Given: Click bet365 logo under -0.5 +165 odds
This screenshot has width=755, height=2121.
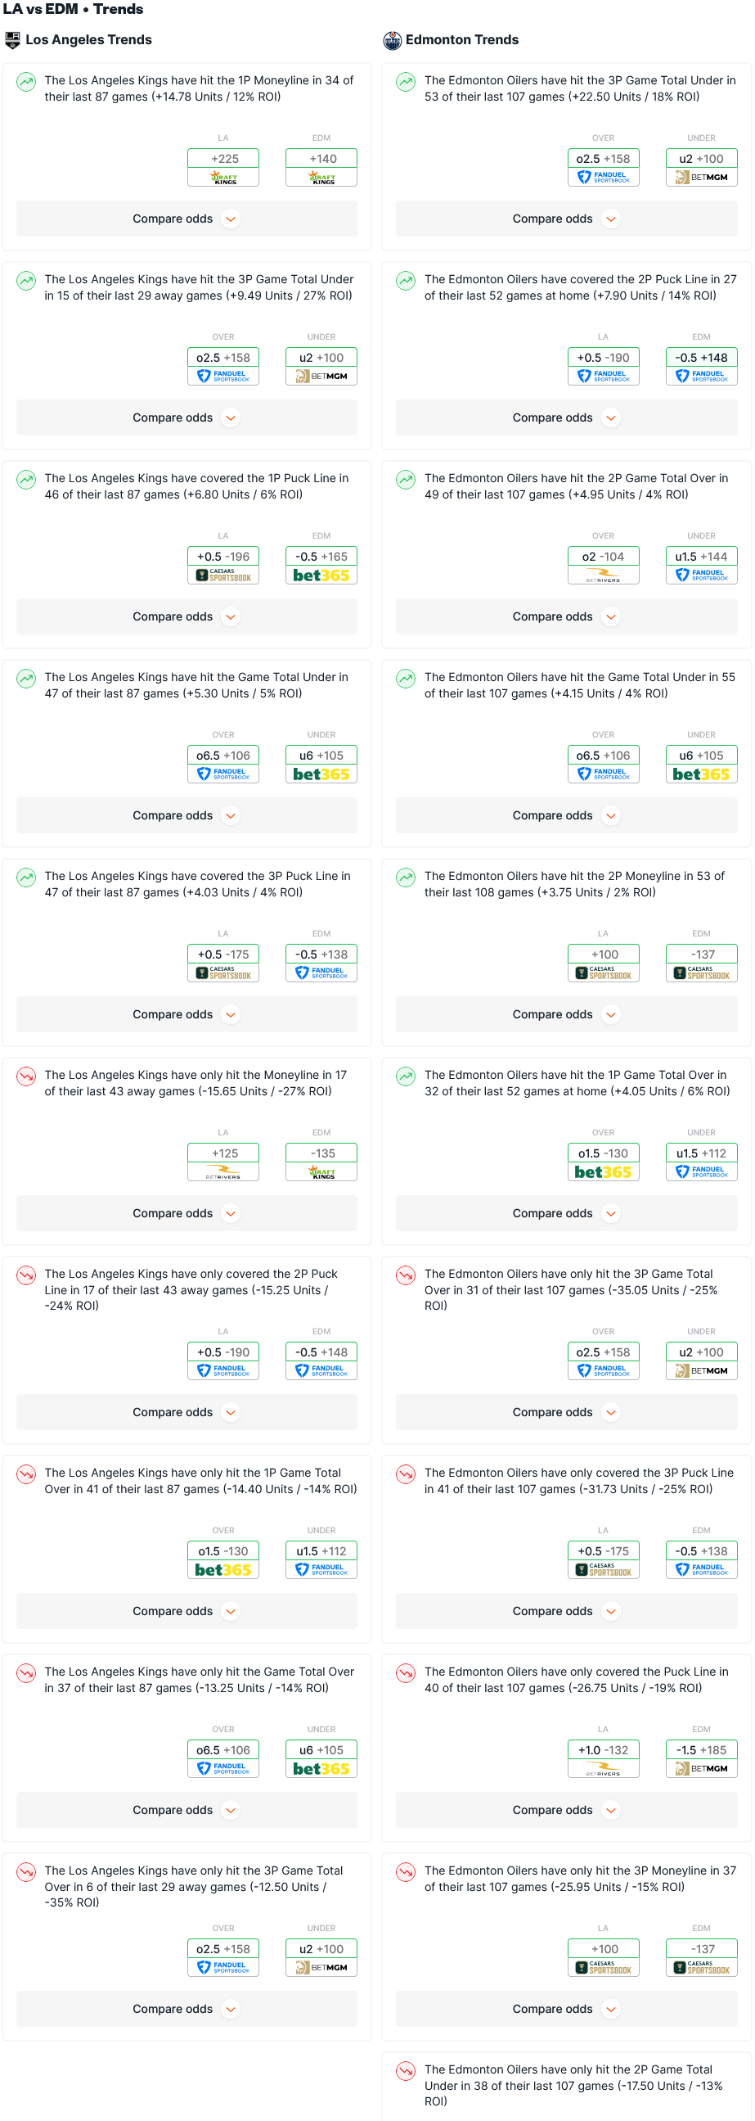Looking at the screenshot, I should [x=321, y=575].
